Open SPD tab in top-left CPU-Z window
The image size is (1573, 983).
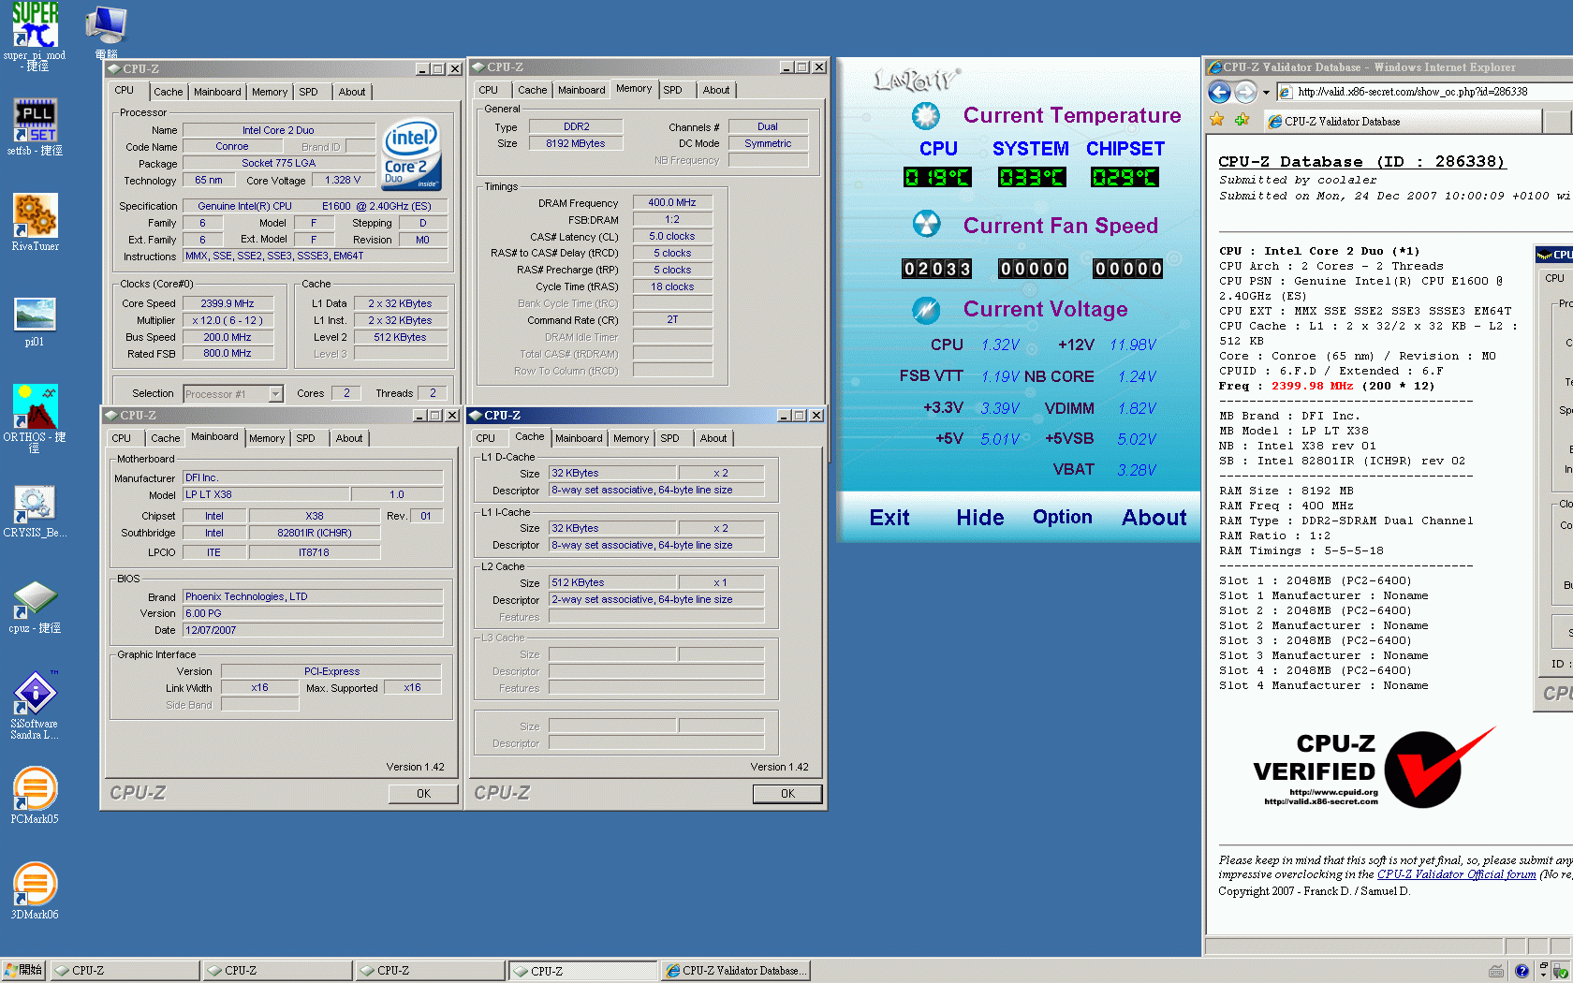tap(308, 92)
